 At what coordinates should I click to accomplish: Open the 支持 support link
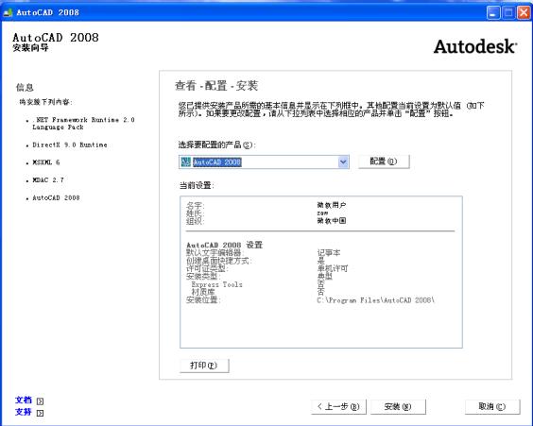point(24,412)
